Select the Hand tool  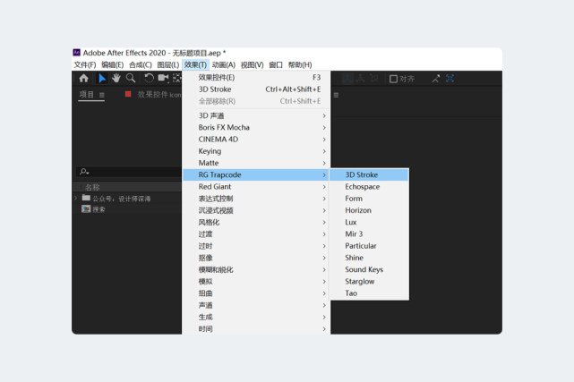pos(116,78)
